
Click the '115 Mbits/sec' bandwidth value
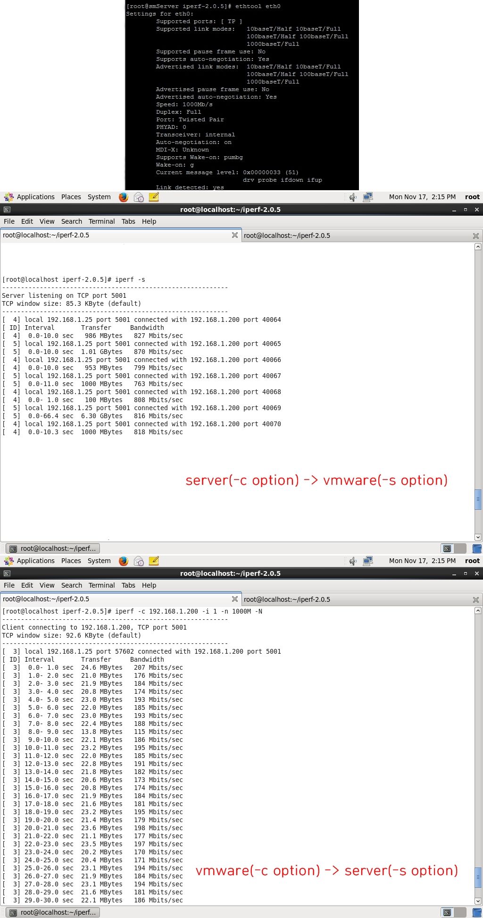pyautogui.click(x=158, y=732)
